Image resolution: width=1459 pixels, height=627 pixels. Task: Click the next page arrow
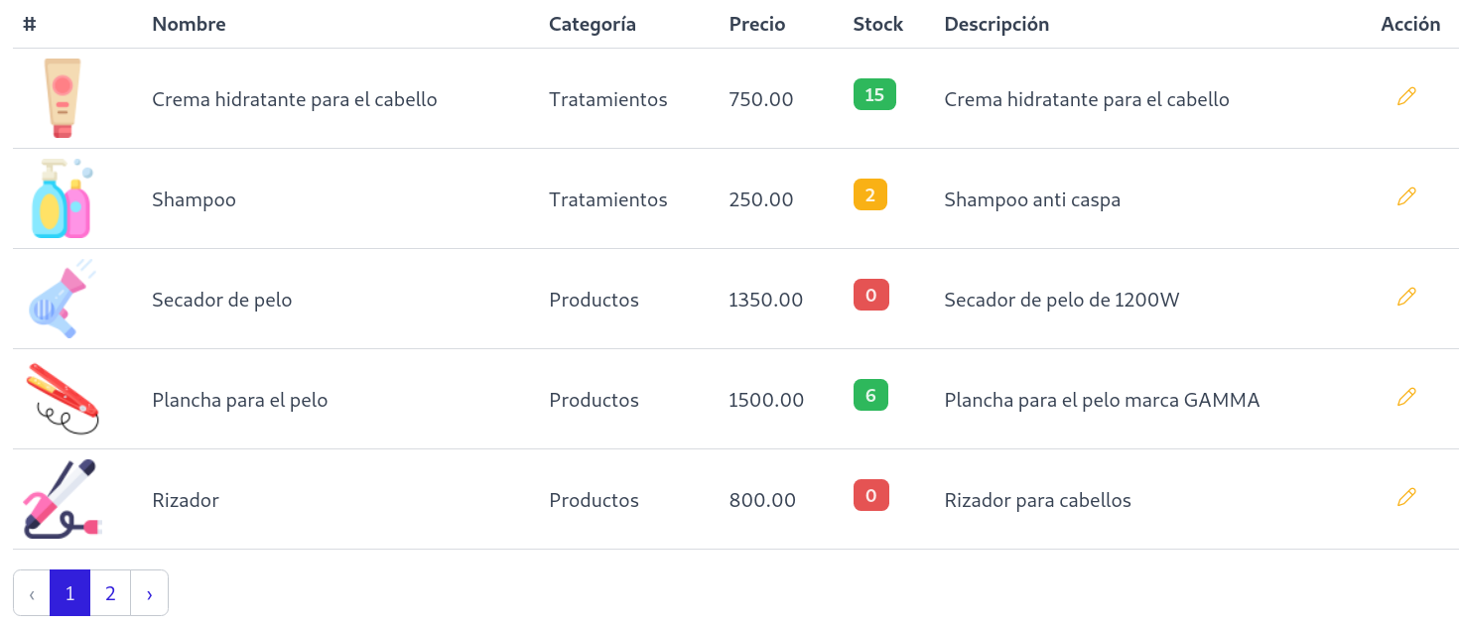click(x=149, y=592)
